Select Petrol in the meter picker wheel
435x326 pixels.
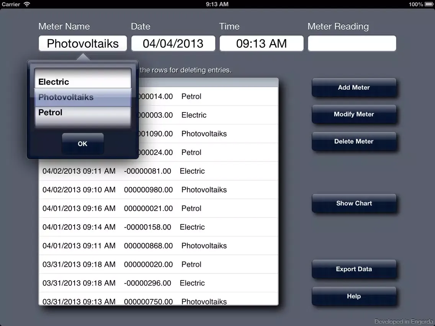coord(83,112)
